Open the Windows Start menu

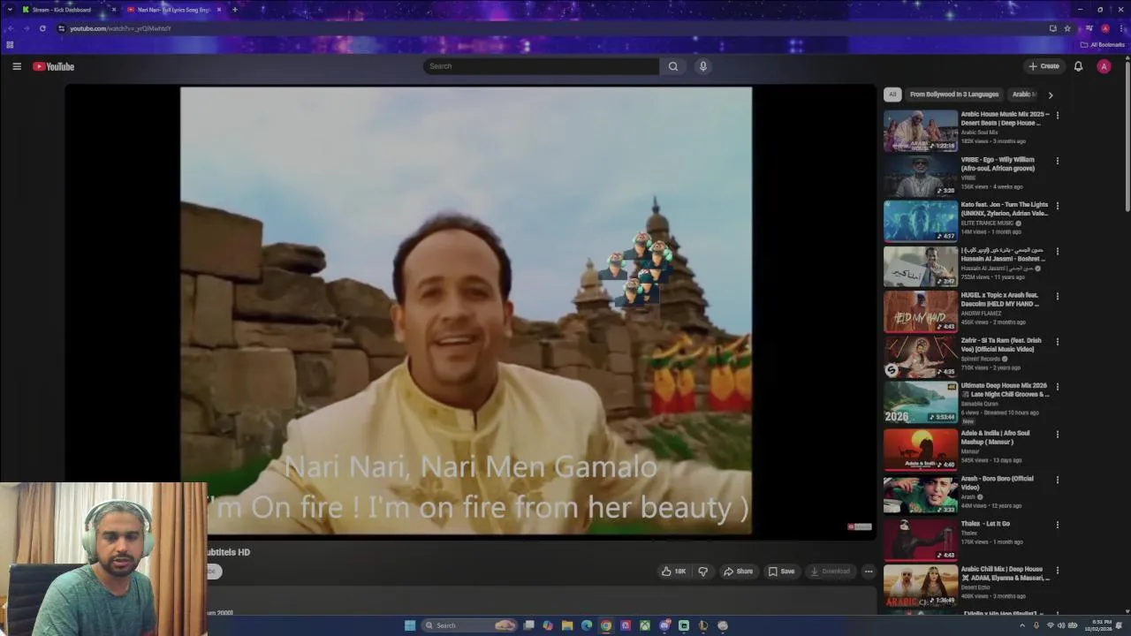tap(410, 625)
